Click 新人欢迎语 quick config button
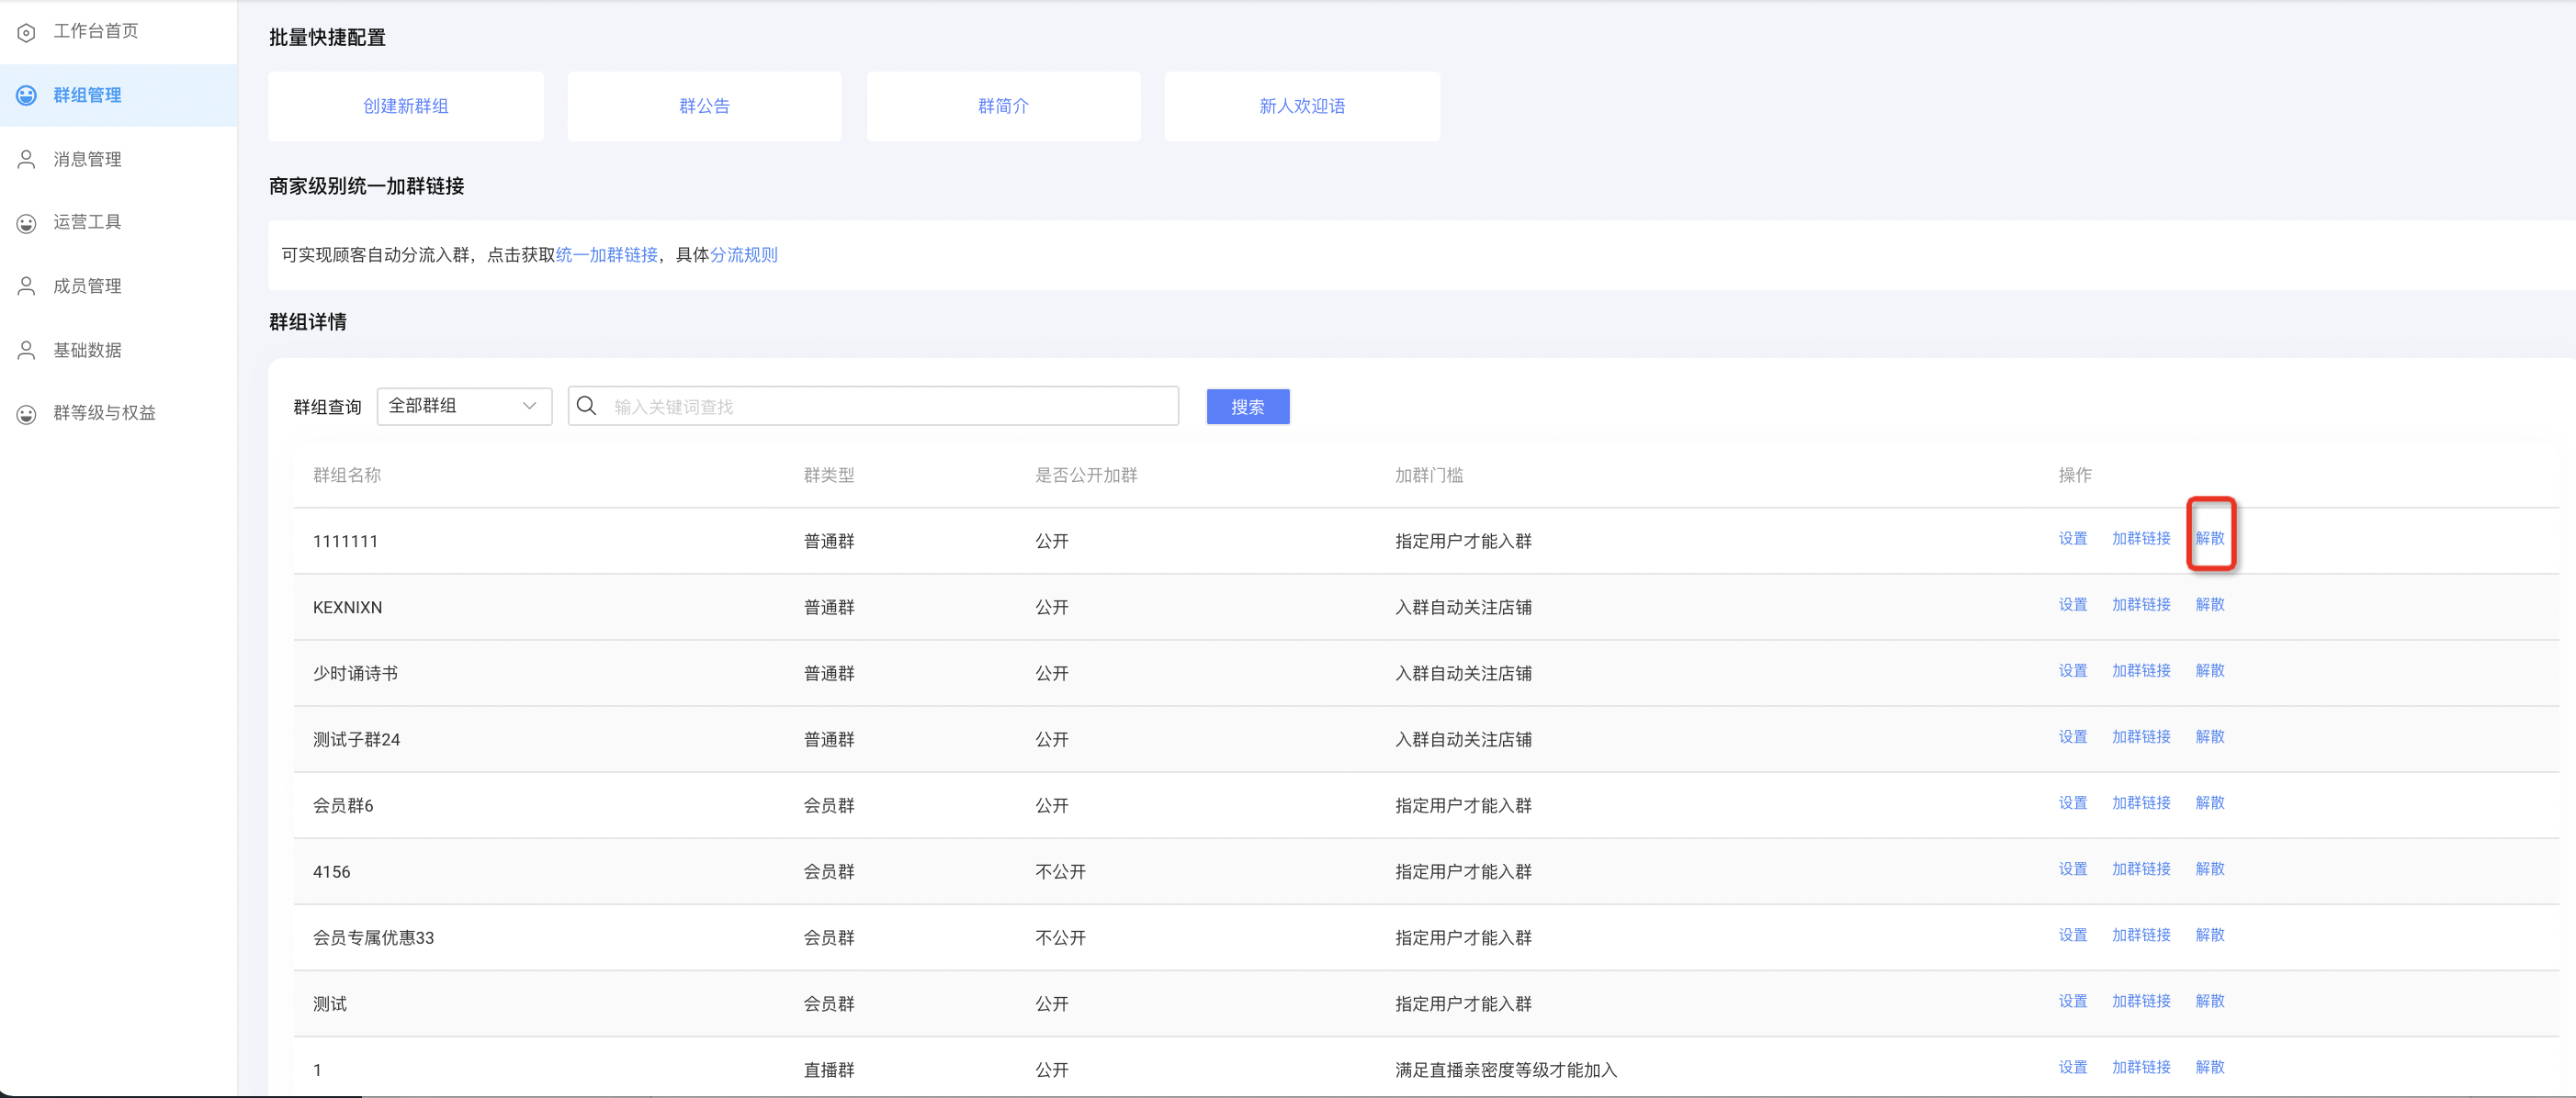The height and width of the screenshot is (1098, 2576). [1302, 106]
